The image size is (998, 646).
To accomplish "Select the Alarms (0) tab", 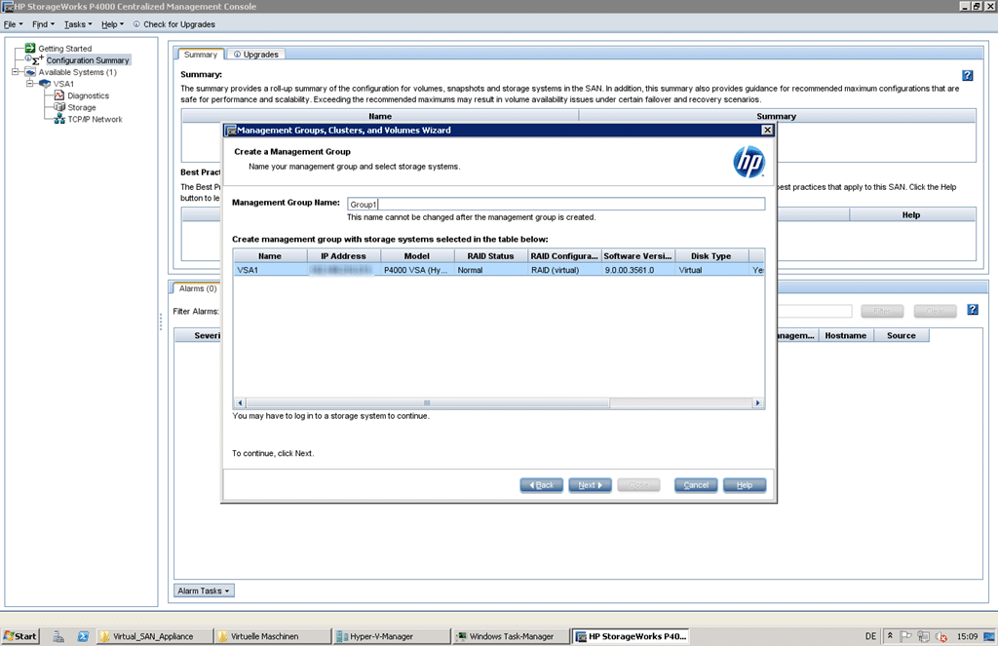I will click(x=198, y=288).
